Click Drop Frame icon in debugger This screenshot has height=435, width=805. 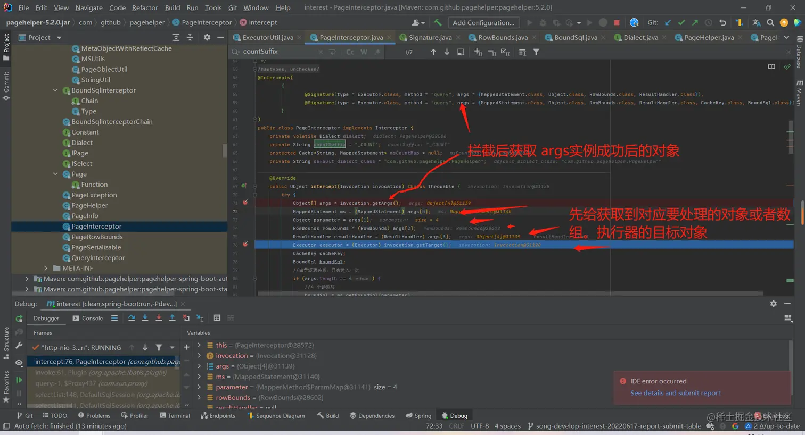click(186, 318)
